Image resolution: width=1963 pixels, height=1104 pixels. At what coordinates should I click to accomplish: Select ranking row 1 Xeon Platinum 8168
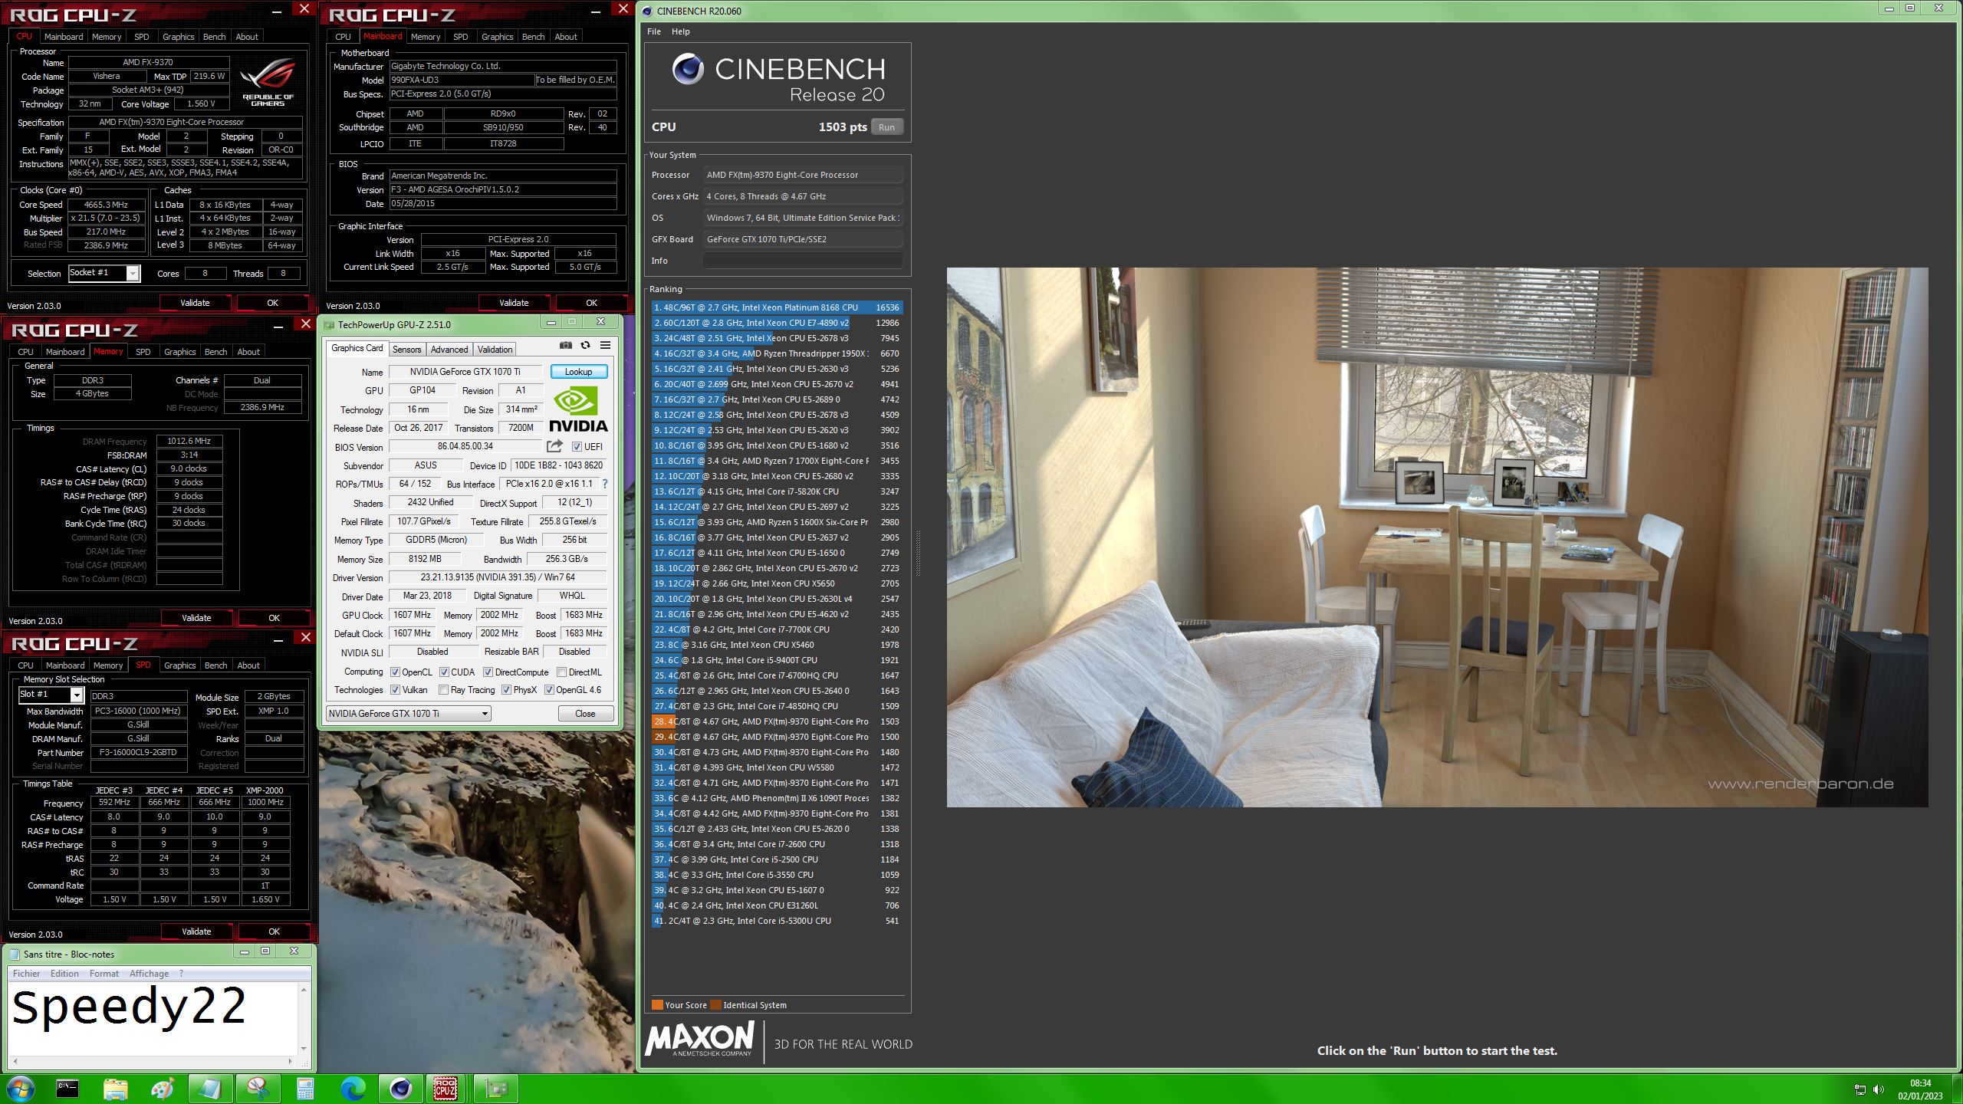point(777,307)
